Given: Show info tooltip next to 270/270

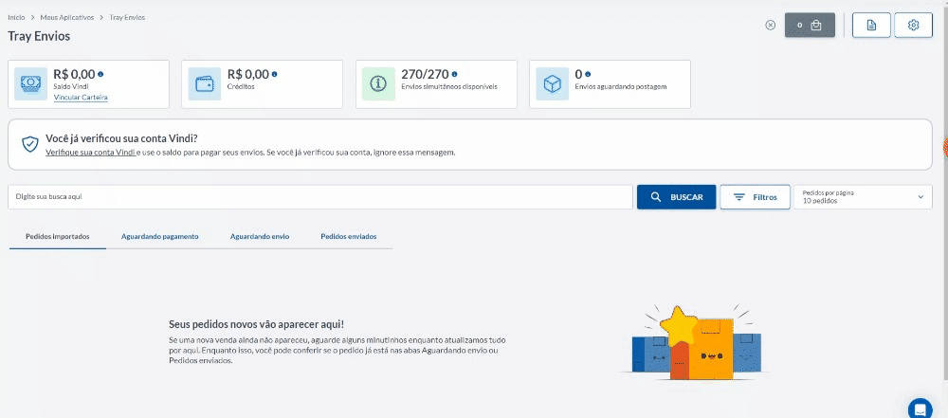Looking at the screenshot, I should [x=455, y=74].
